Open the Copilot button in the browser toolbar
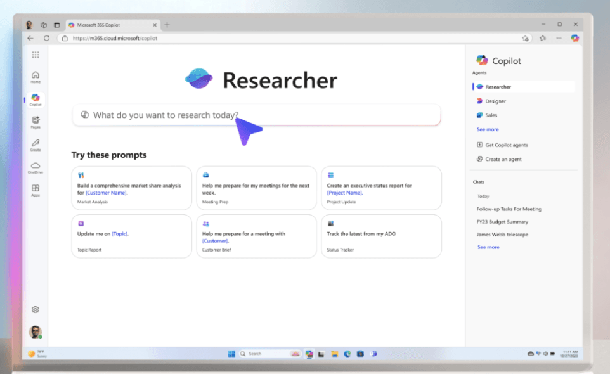Image resolution: width=610 pixels, height=374 pixels. click(x=575, y=38)
